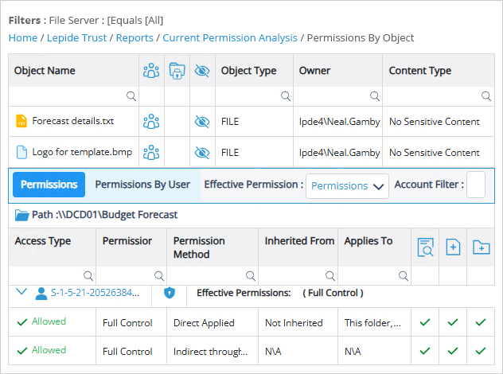Click the users group column header icon

click(151, 70)
